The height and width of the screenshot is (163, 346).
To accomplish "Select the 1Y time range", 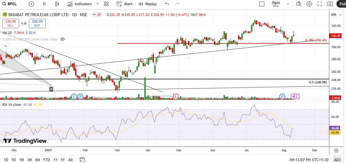I will coord(56,159).
